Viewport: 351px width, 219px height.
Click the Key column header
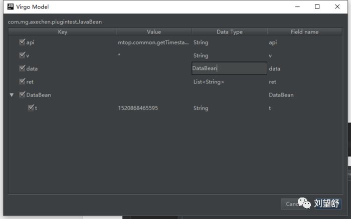tap(62, 32)
